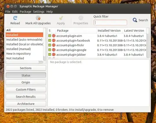
Task: Click the Ubuntu support icon for account-plugin-google
Action: (54, 50)
